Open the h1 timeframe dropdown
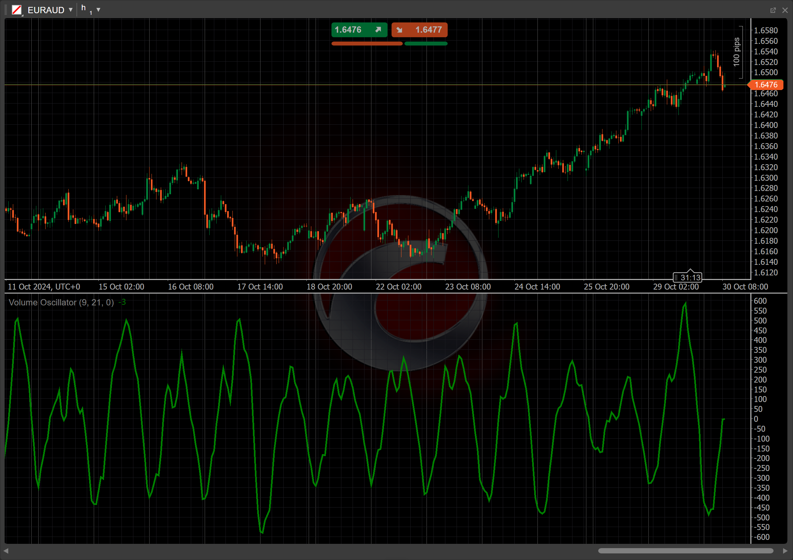 click(99, 10)
